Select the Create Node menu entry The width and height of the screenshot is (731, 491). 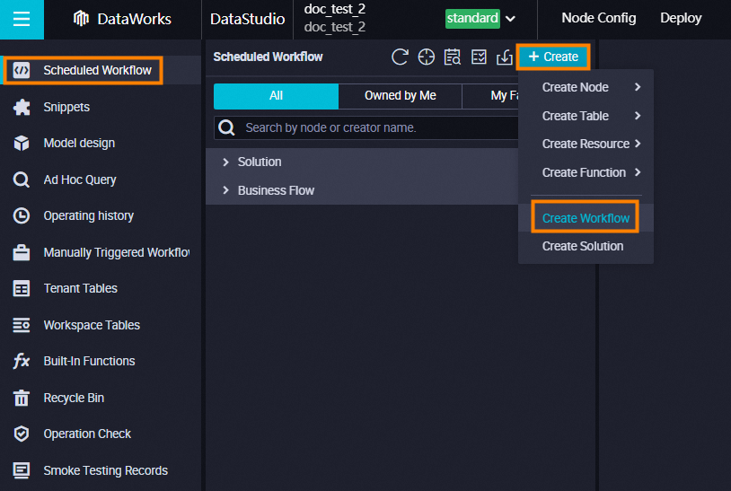[586, 87]
